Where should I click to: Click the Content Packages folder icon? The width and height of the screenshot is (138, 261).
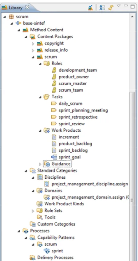33,36
